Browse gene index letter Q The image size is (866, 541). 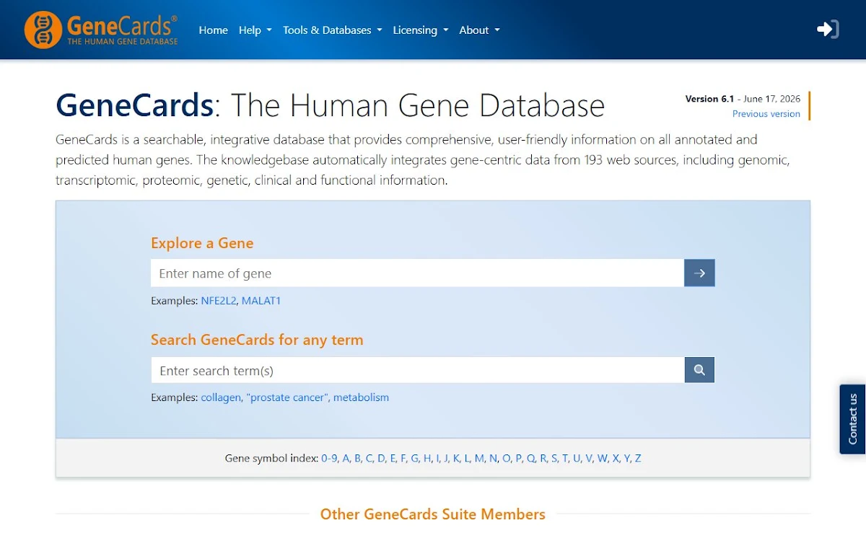click(531, 458)
